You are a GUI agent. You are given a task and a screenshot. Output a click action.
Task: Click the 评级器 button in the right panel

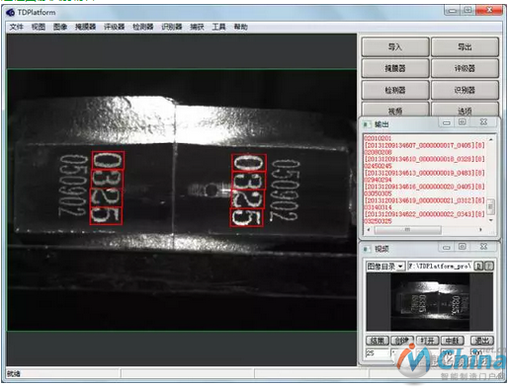(465, 68)
